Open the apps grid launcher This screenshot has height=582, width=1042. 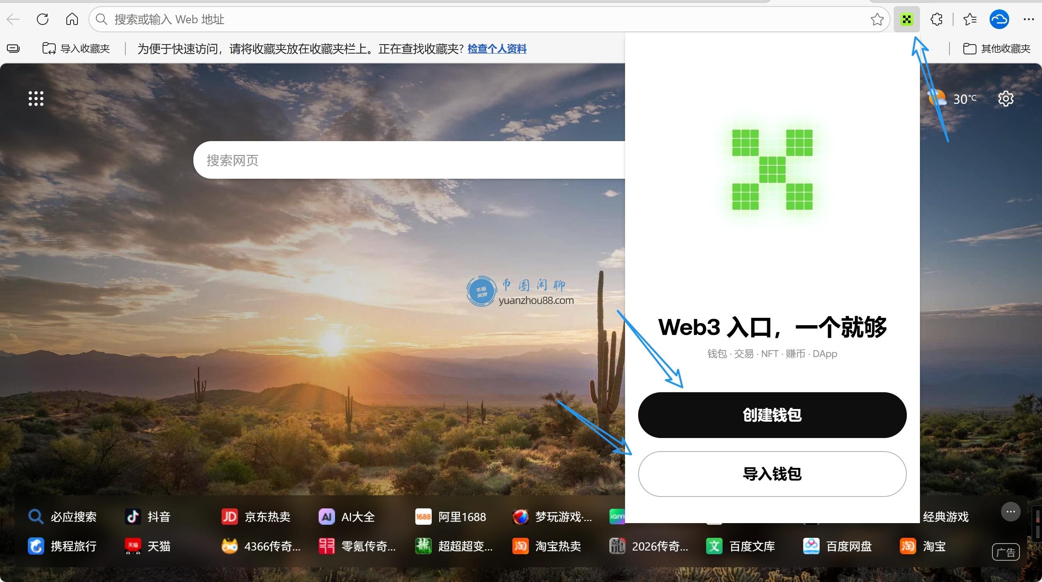tap(36, 99)
